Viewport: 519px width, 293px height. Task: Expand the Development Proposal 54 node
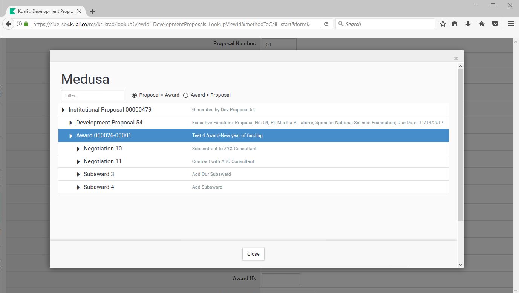[x=71, y=123]
